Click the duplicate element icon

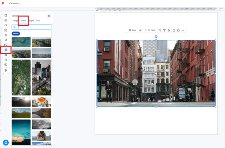tap(178, 30)
